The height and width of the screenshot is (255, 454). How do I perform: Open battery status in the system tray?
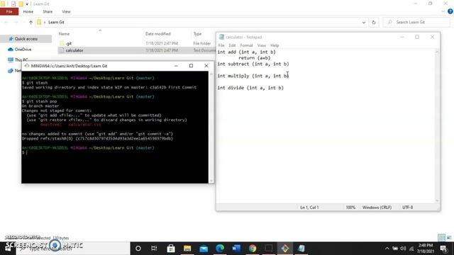[395, 249]
